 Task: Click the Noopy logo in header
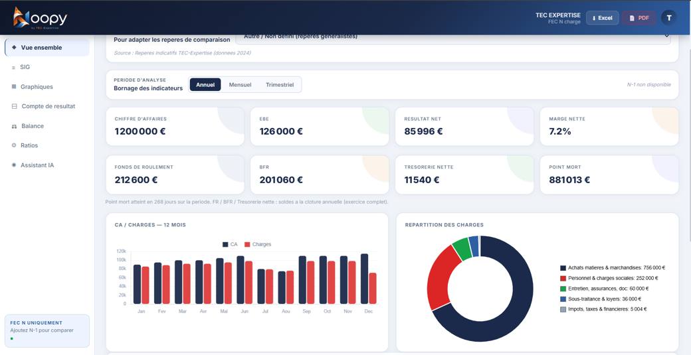(x=40, y=18)
